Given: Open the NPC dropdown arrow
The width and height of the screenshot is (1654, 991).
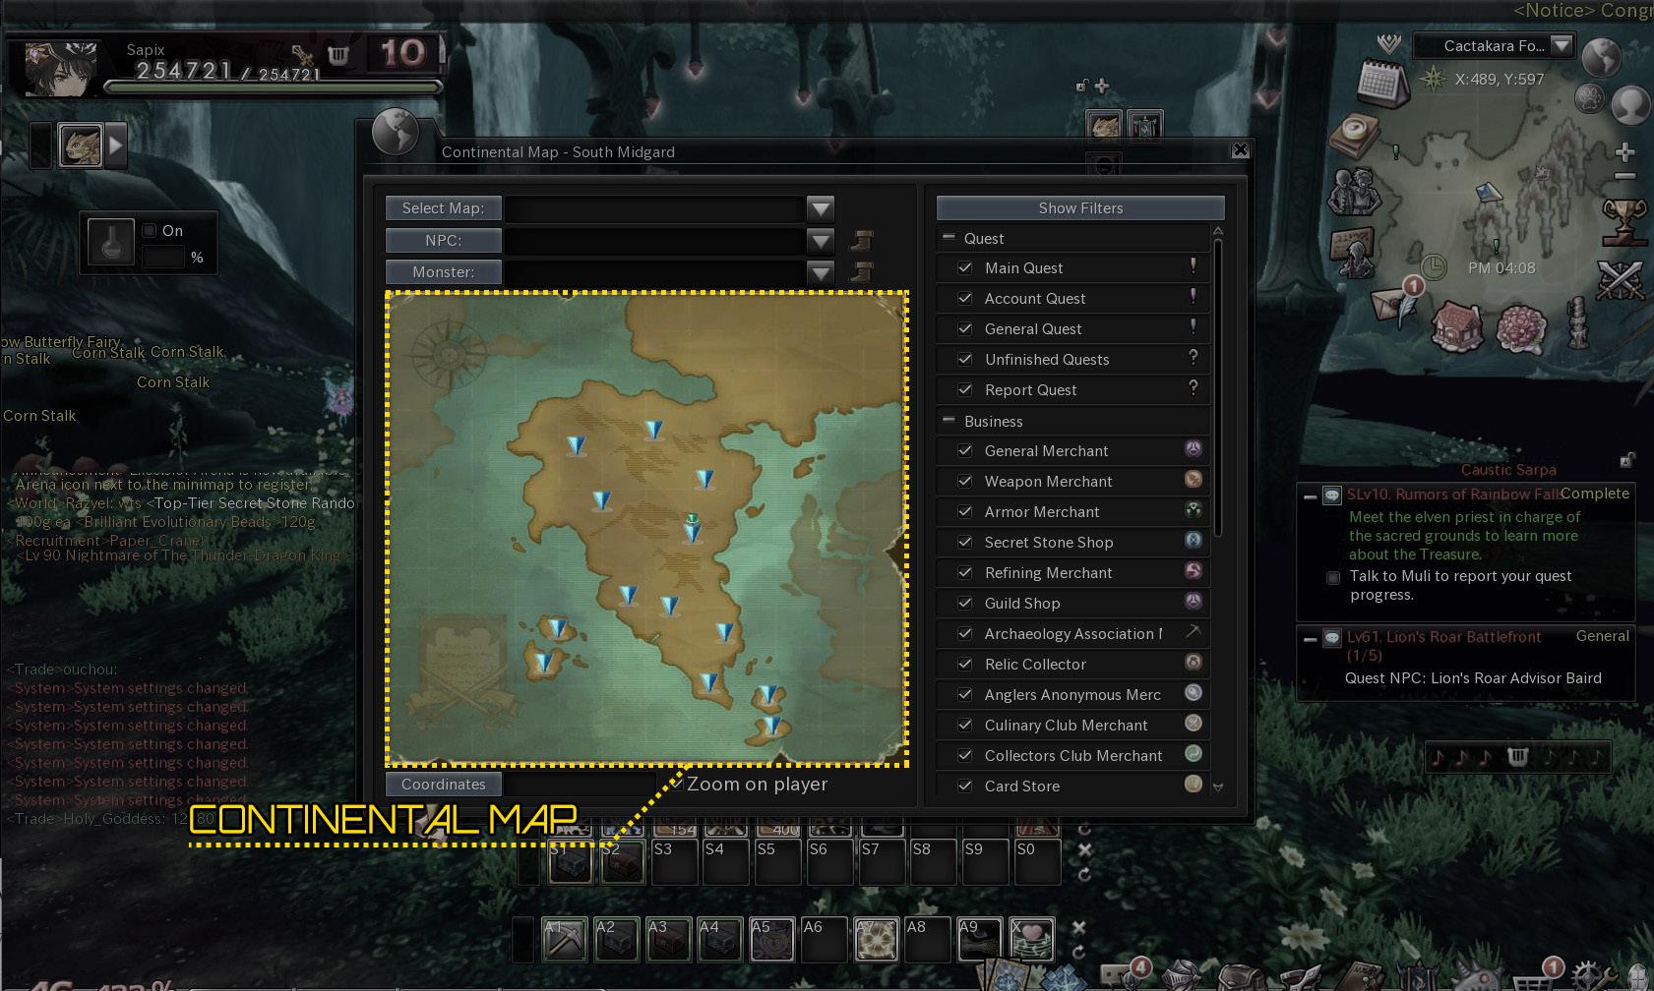Looking at the screenshot, I should [x=820, y=240].
